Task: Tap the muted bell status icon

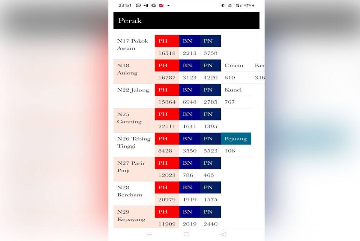Action: pyautogui.click(x=230, y=5)
